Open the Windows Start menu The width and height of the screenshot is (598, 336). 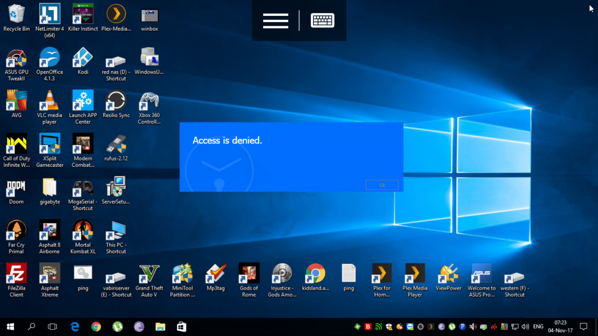coord(10,327)
